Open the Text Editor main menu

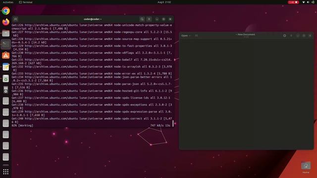click(291, 36)
